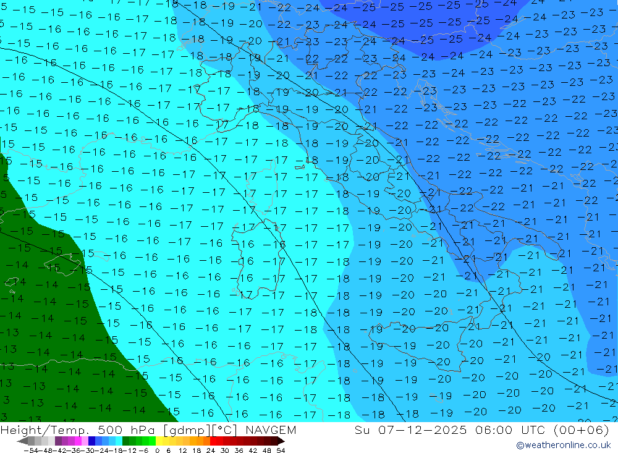
Task: Click the 54 scale label at legend end
Action: click(x=281, y=451)
